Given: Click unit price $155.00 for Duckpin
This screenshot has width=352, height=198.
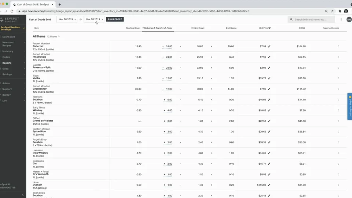Looking at the screenshot, I should tap(261, 185).
